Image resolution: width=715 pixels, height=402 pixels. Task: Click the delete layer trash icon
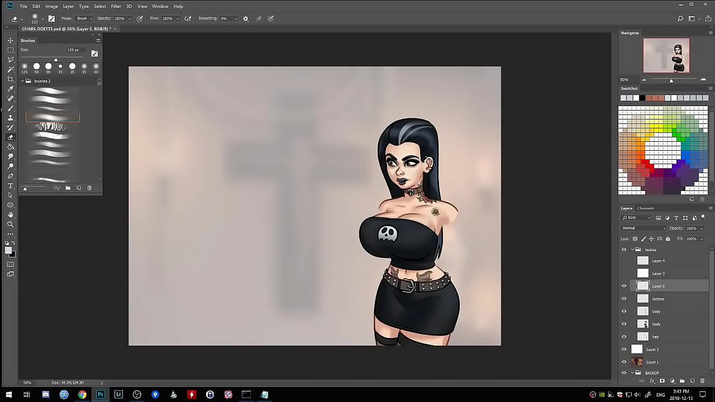click(702, 381)
